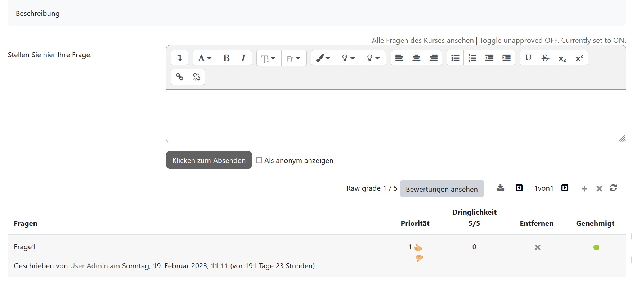
Task: Click the underline formatting icon
Action: click(x=528, y=58)
